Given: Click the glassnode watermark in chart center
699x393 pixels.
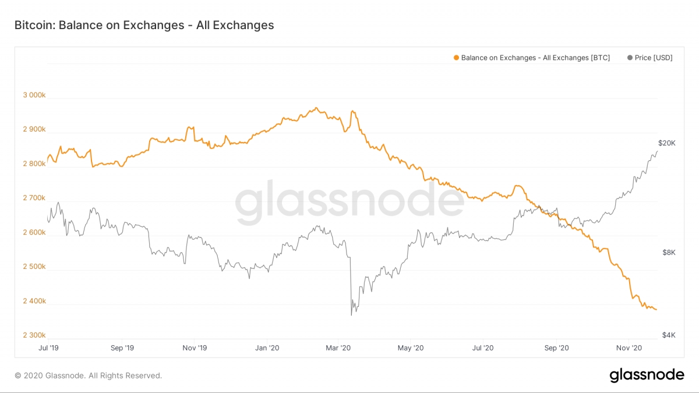Looking at the screenshot, I should [x=349, y=201].
